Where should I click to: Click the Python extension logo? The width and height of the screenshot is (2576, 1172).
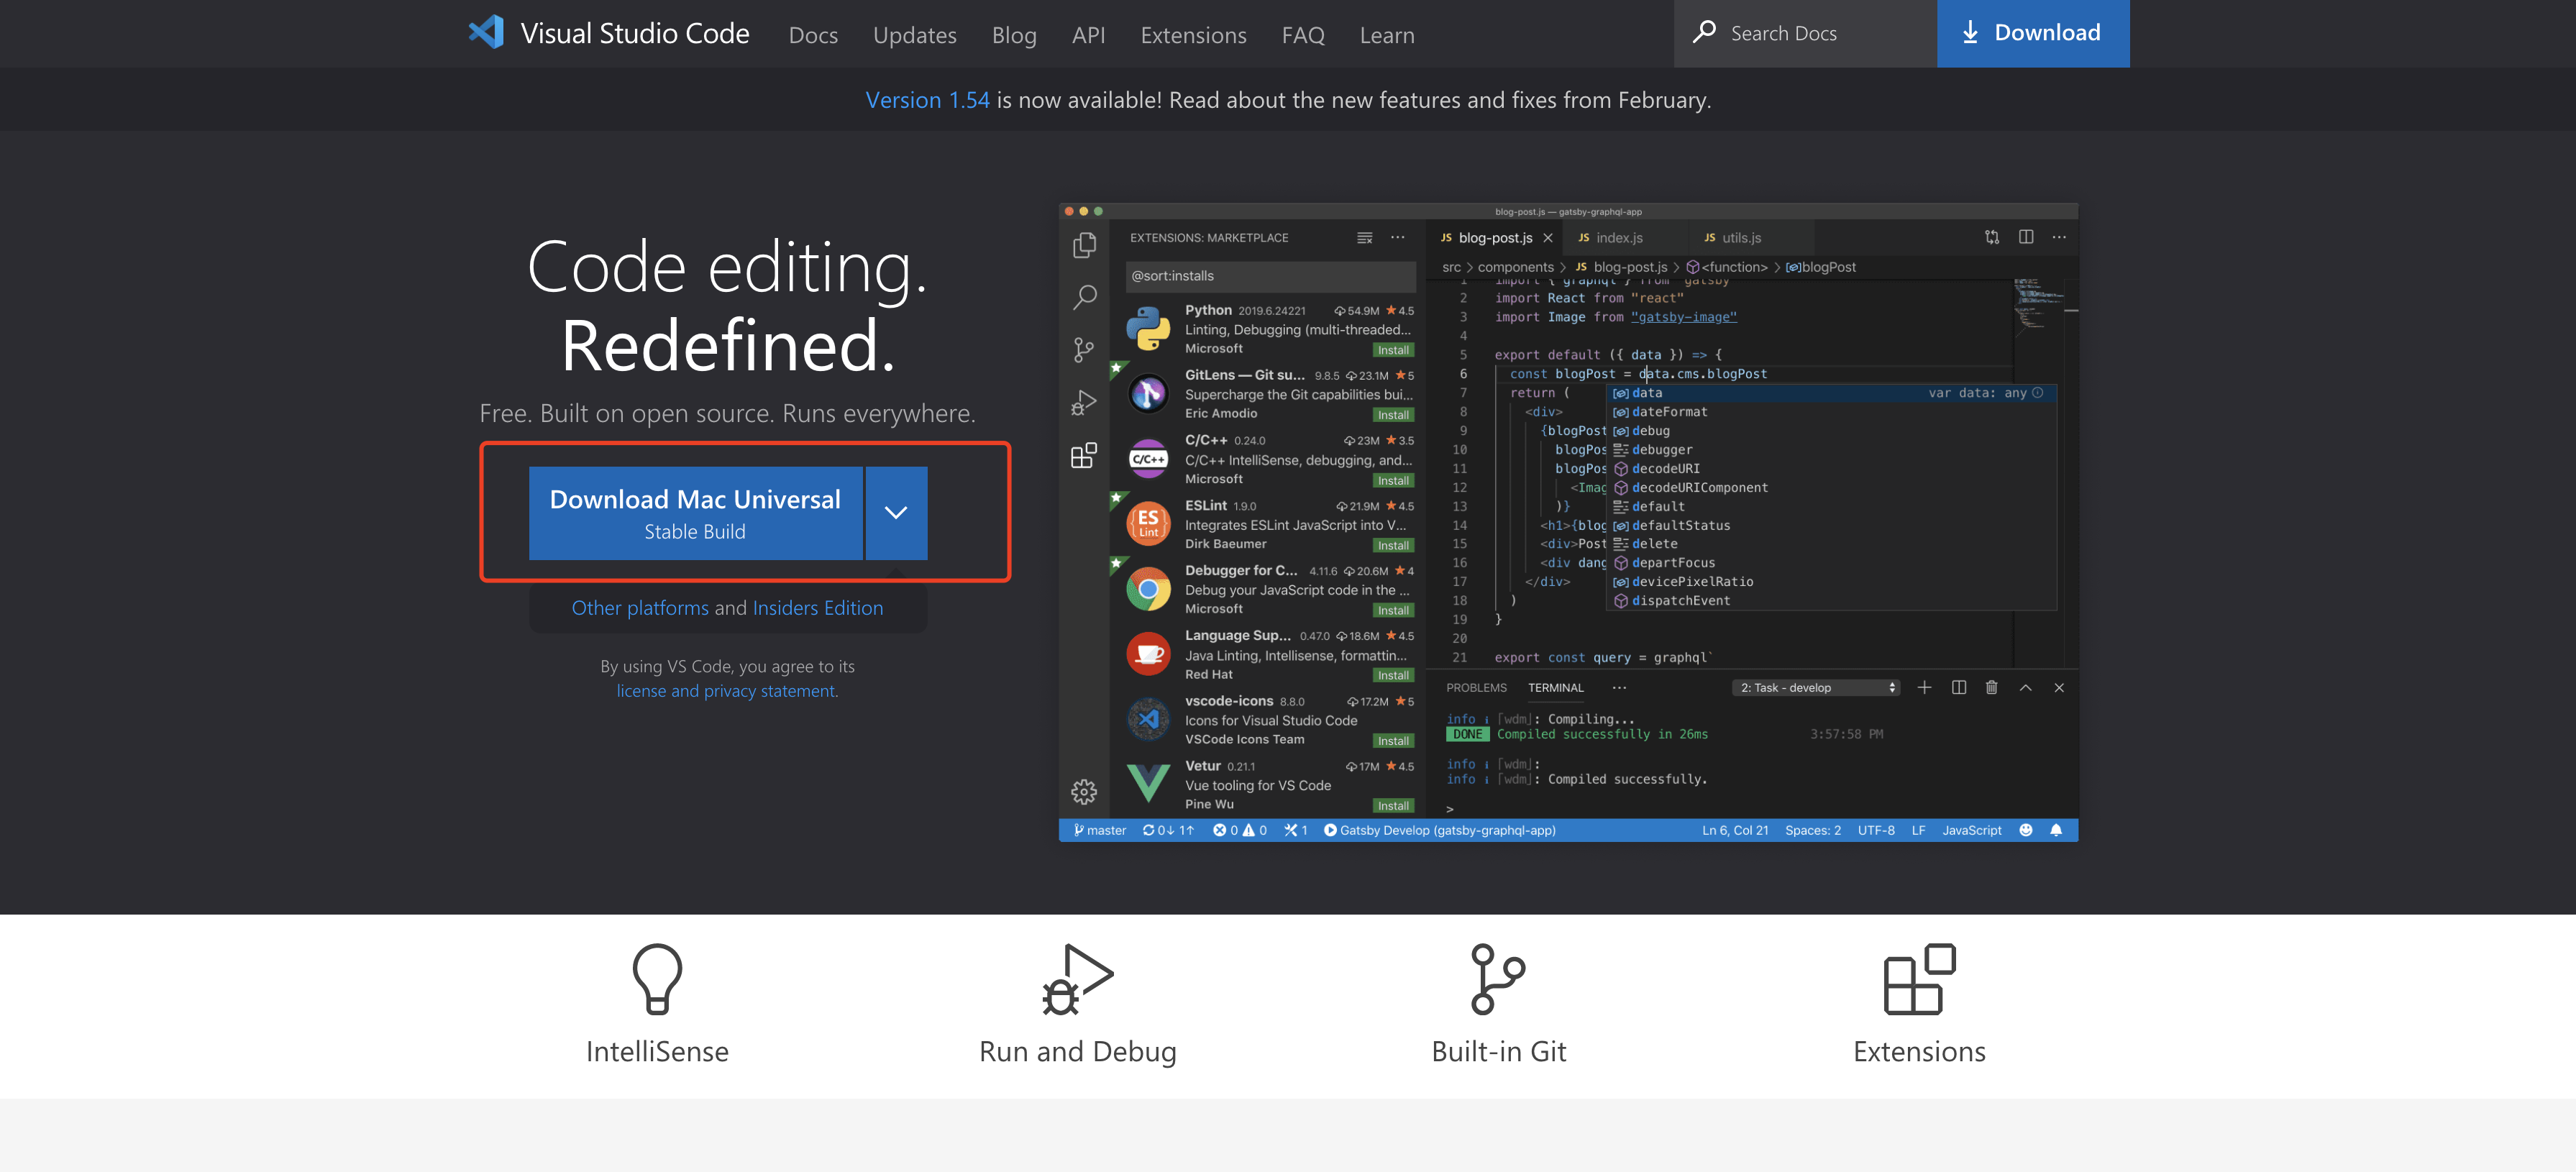point(1148,329)
